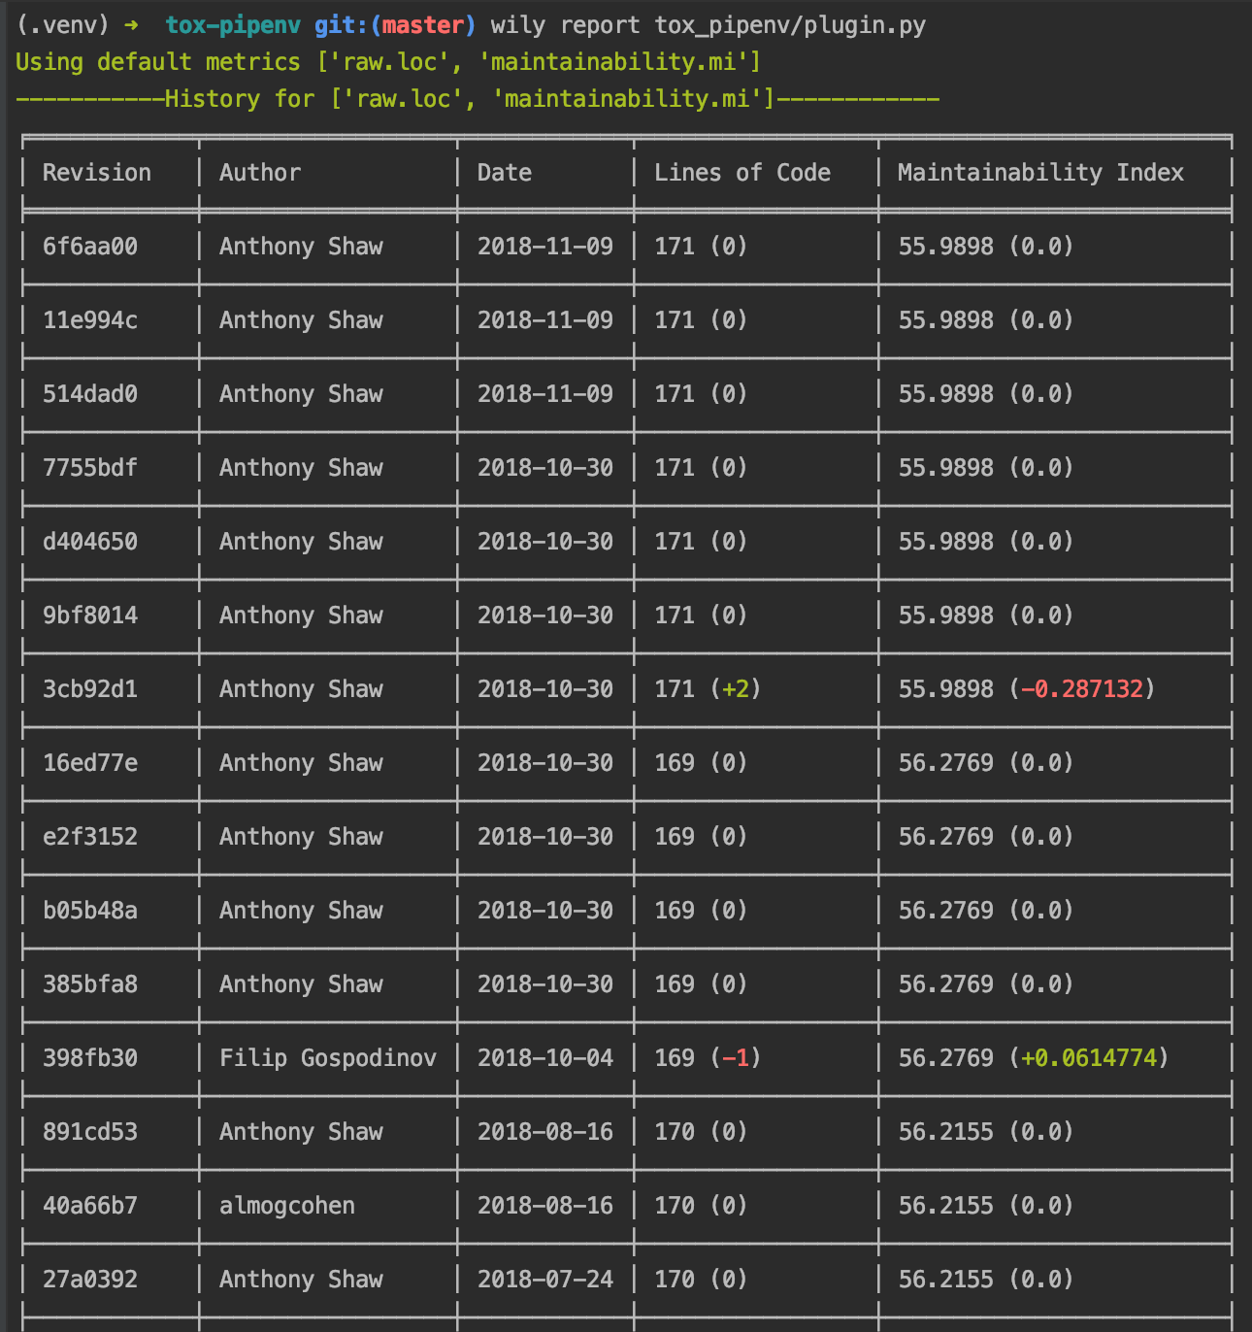This screenshot has width=1252, height=1332.
Task: Select revision hash 398fb30
Action: [90, 1058]
